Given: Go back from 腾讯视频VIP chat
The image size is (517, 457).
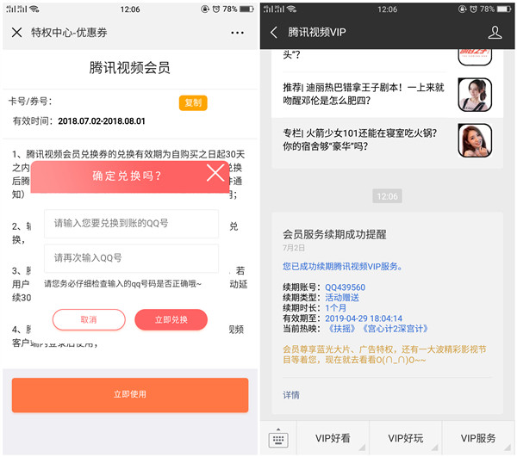Looking at the screenshot, I should [x=274, y=32].
